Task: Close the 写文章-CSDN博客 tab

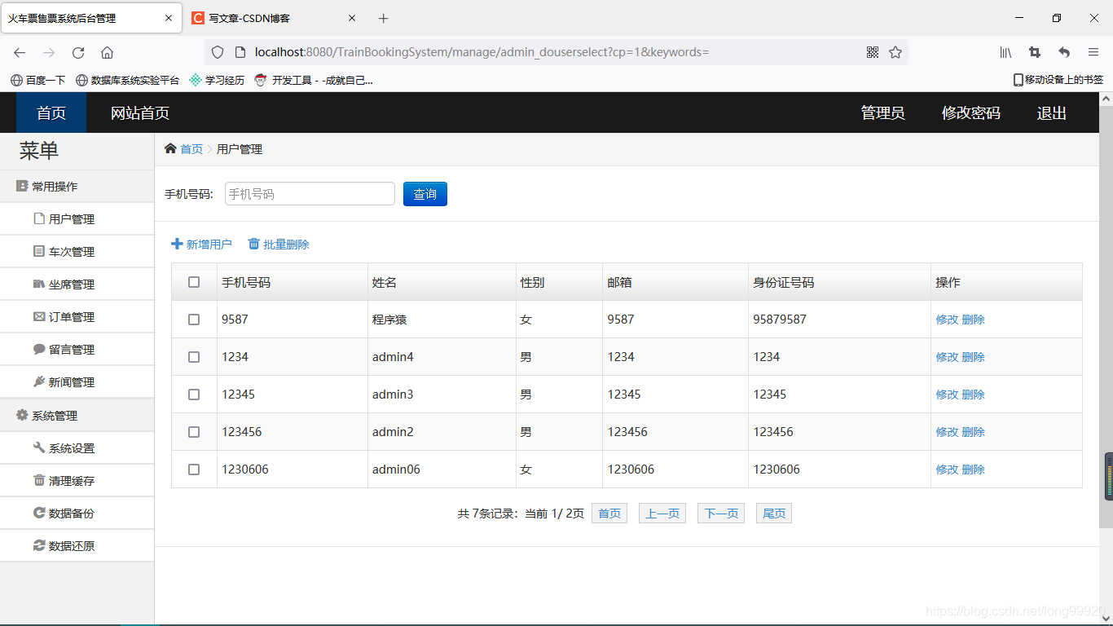Action: [x=351, y=18]
